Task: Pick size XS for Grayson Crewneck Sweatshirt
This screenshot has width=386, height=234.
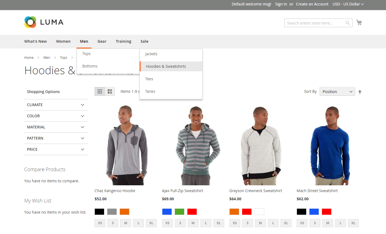Action: [235, 223]
